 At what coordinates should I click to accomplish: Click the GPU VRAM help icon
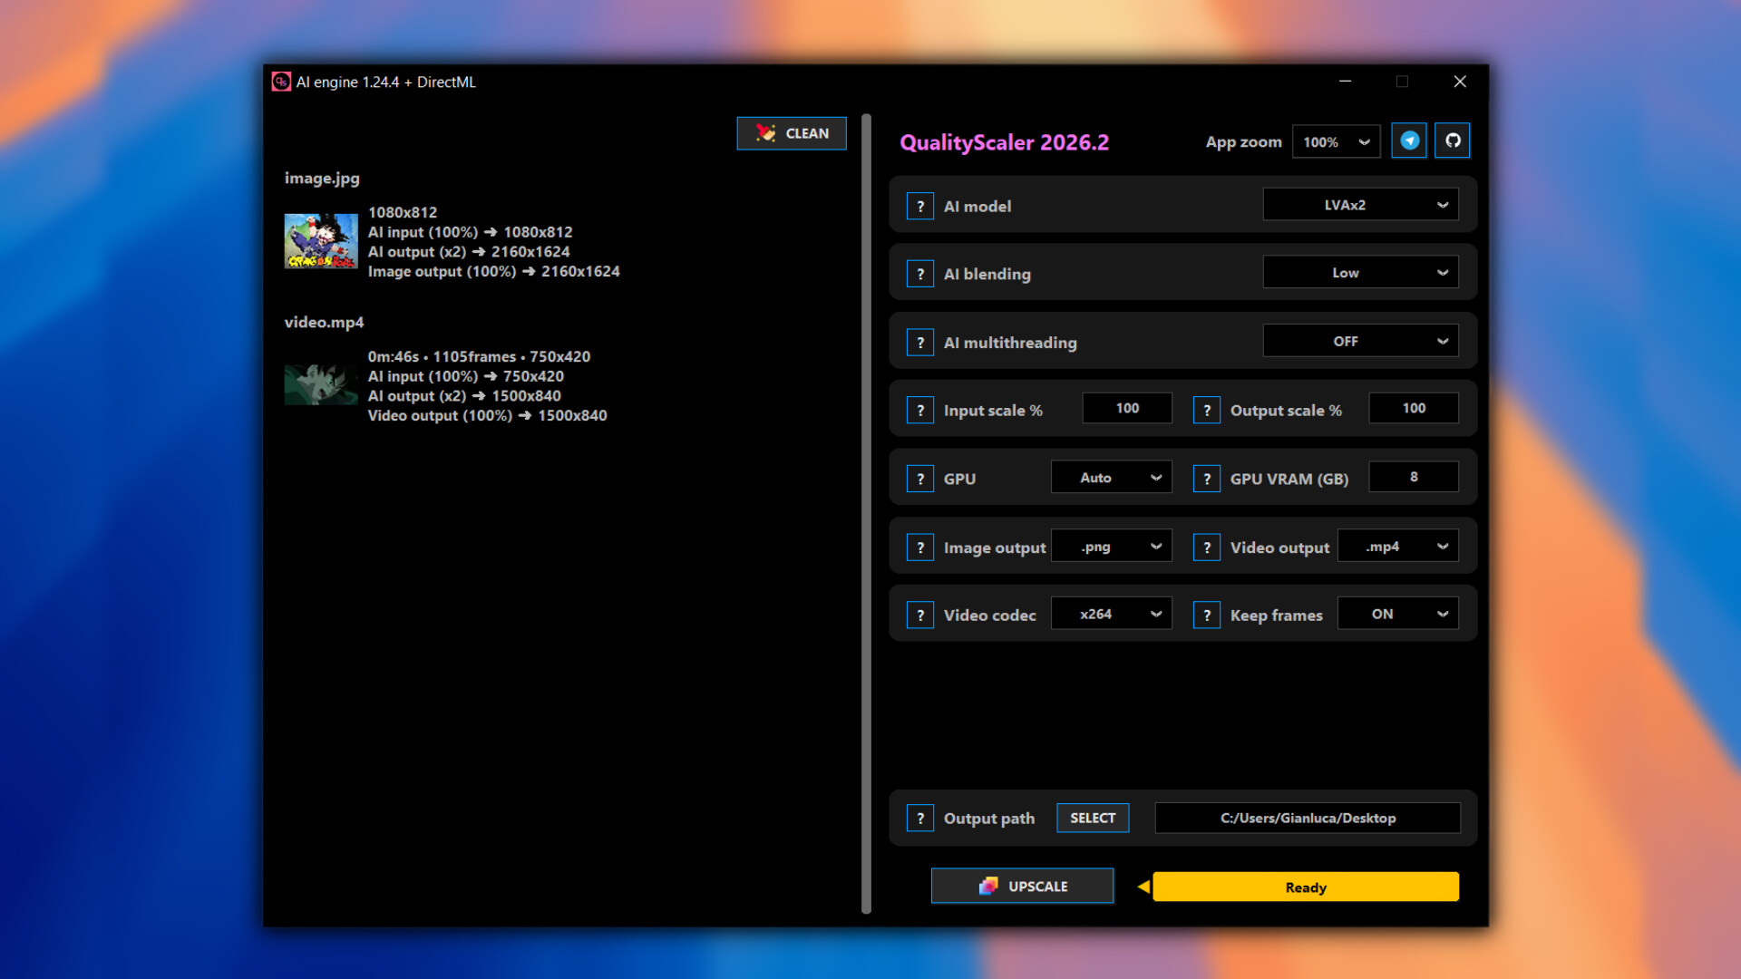[1206, 479]
